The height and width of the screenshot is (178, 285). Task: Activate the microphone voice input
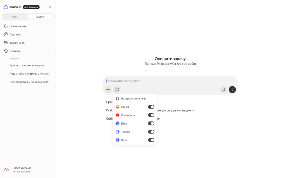click(x=224, y=90)
